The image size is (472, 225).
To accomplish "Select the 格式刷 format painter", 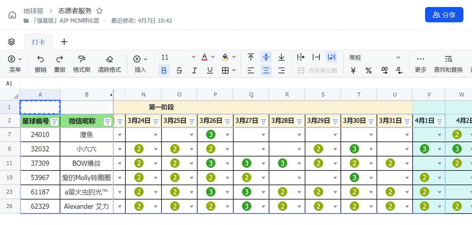I will 81,59.
